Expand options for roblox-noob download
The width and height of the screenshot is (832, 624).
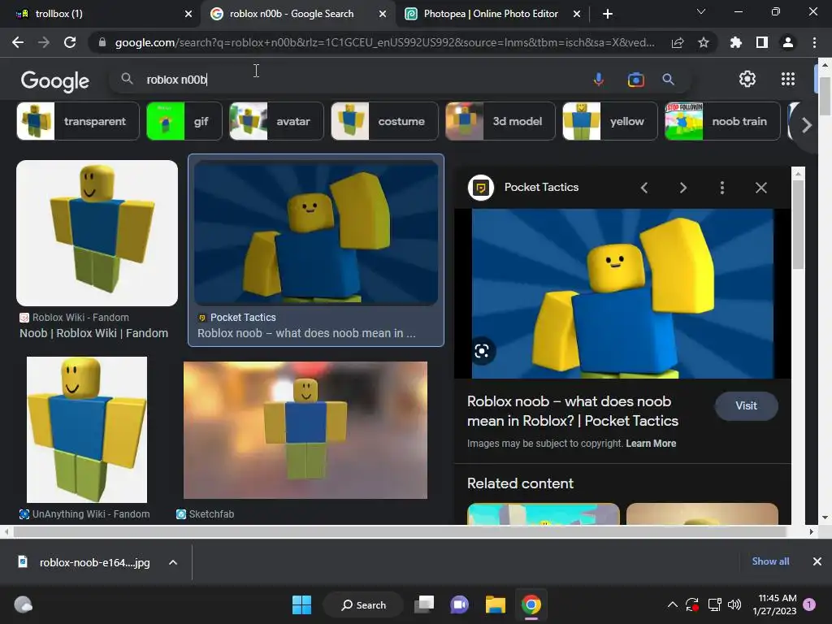coord(173,562)
